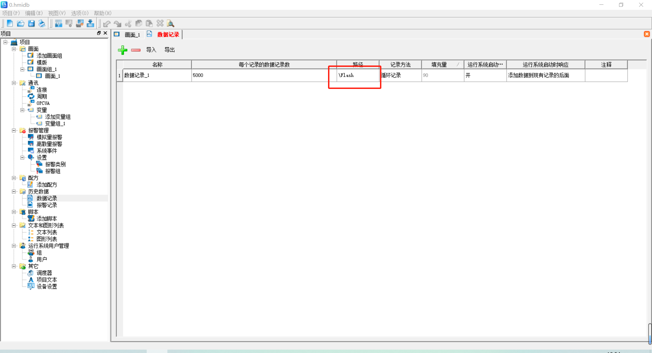Click the Save floppy disk icon
The height and width of the screenshot is (353, 652).
click(31, 23)
